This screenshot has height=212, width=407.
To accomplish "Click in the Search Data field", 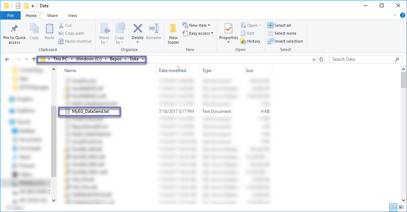I will pyautogui.click(x=362, y=60).
